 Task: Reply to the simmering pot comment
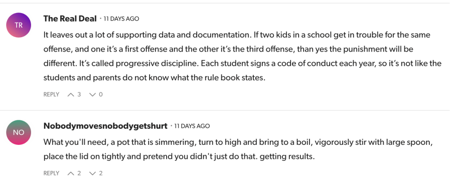[51, 173]
